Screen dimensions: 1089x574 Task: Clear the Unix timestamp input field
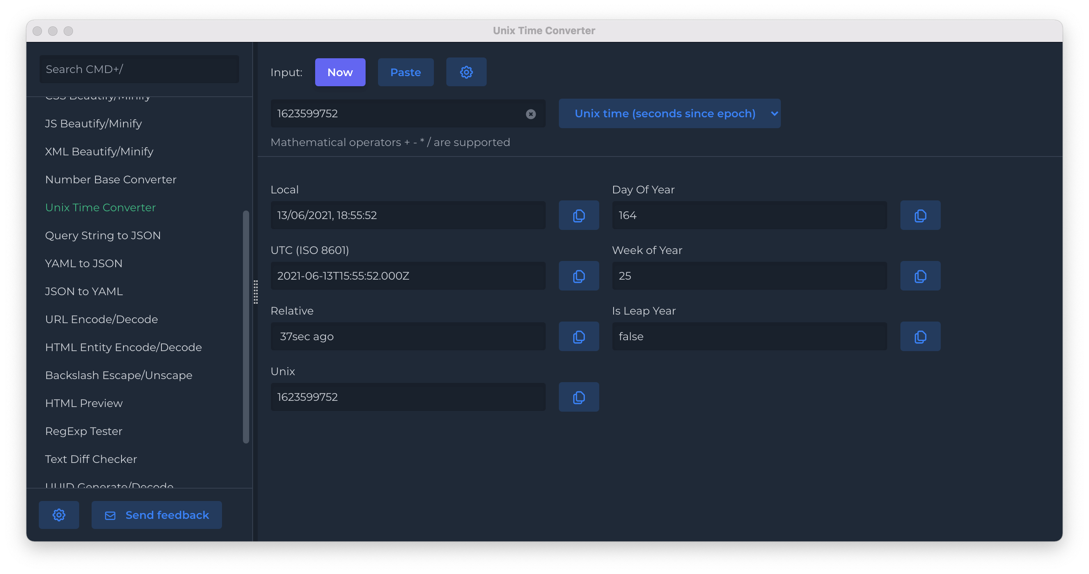coord(531,113)
